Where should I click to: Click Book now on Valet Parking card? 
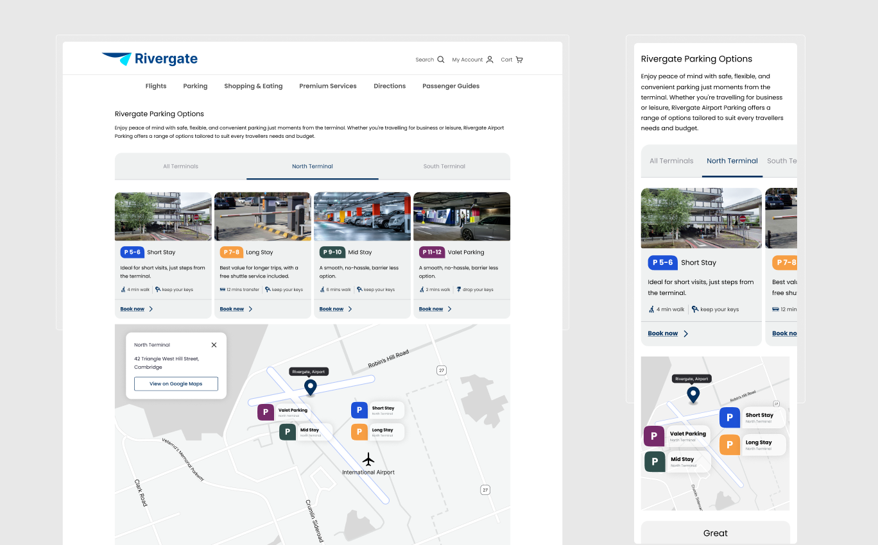(x=431, y=309)
